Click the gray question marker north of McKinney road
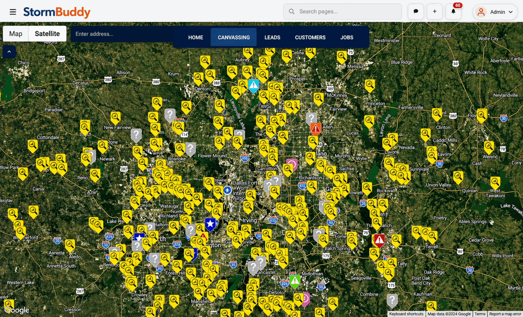The image size is (523, 317). (311, 119)
